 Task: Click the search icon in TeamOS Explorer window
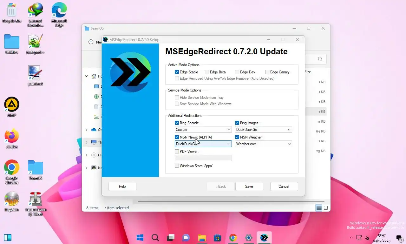pyautogui.click(x=320, y=59)
